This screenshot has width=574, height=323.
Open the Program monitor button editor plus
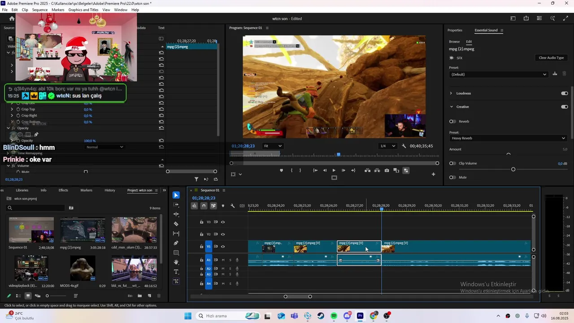tap(433, 174)
